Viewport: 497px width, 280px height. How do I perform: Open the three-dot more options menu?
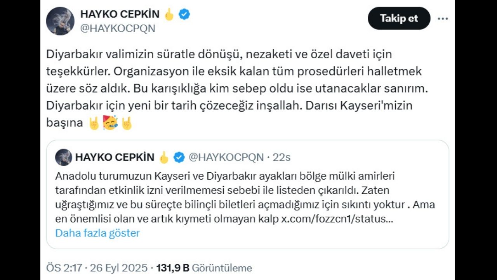pos(443,19)
